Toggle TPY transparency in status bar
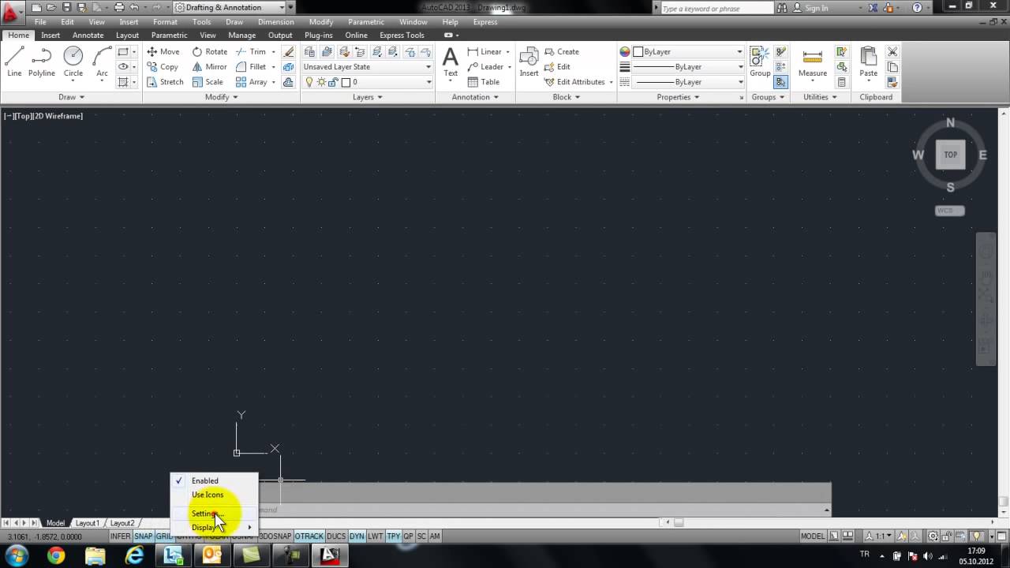 click(x=393, y=536)
